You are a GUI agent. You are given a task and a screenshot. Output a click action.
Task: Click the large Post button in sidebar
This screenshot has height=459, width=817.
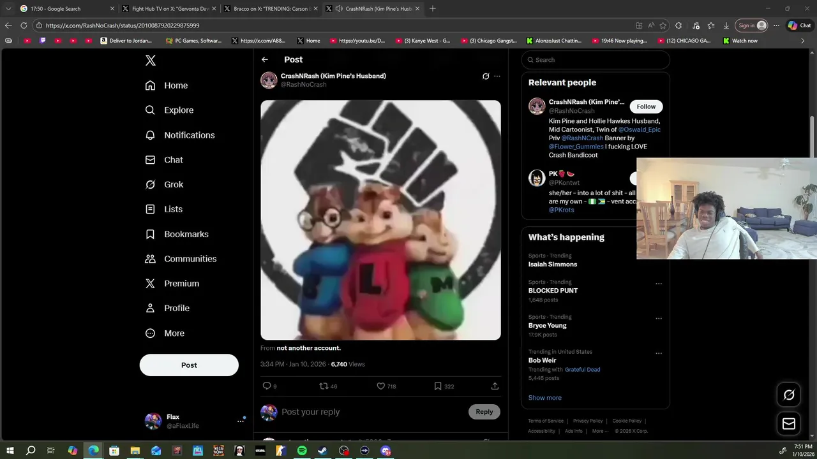pyautogui.click(x=189, y=365)
